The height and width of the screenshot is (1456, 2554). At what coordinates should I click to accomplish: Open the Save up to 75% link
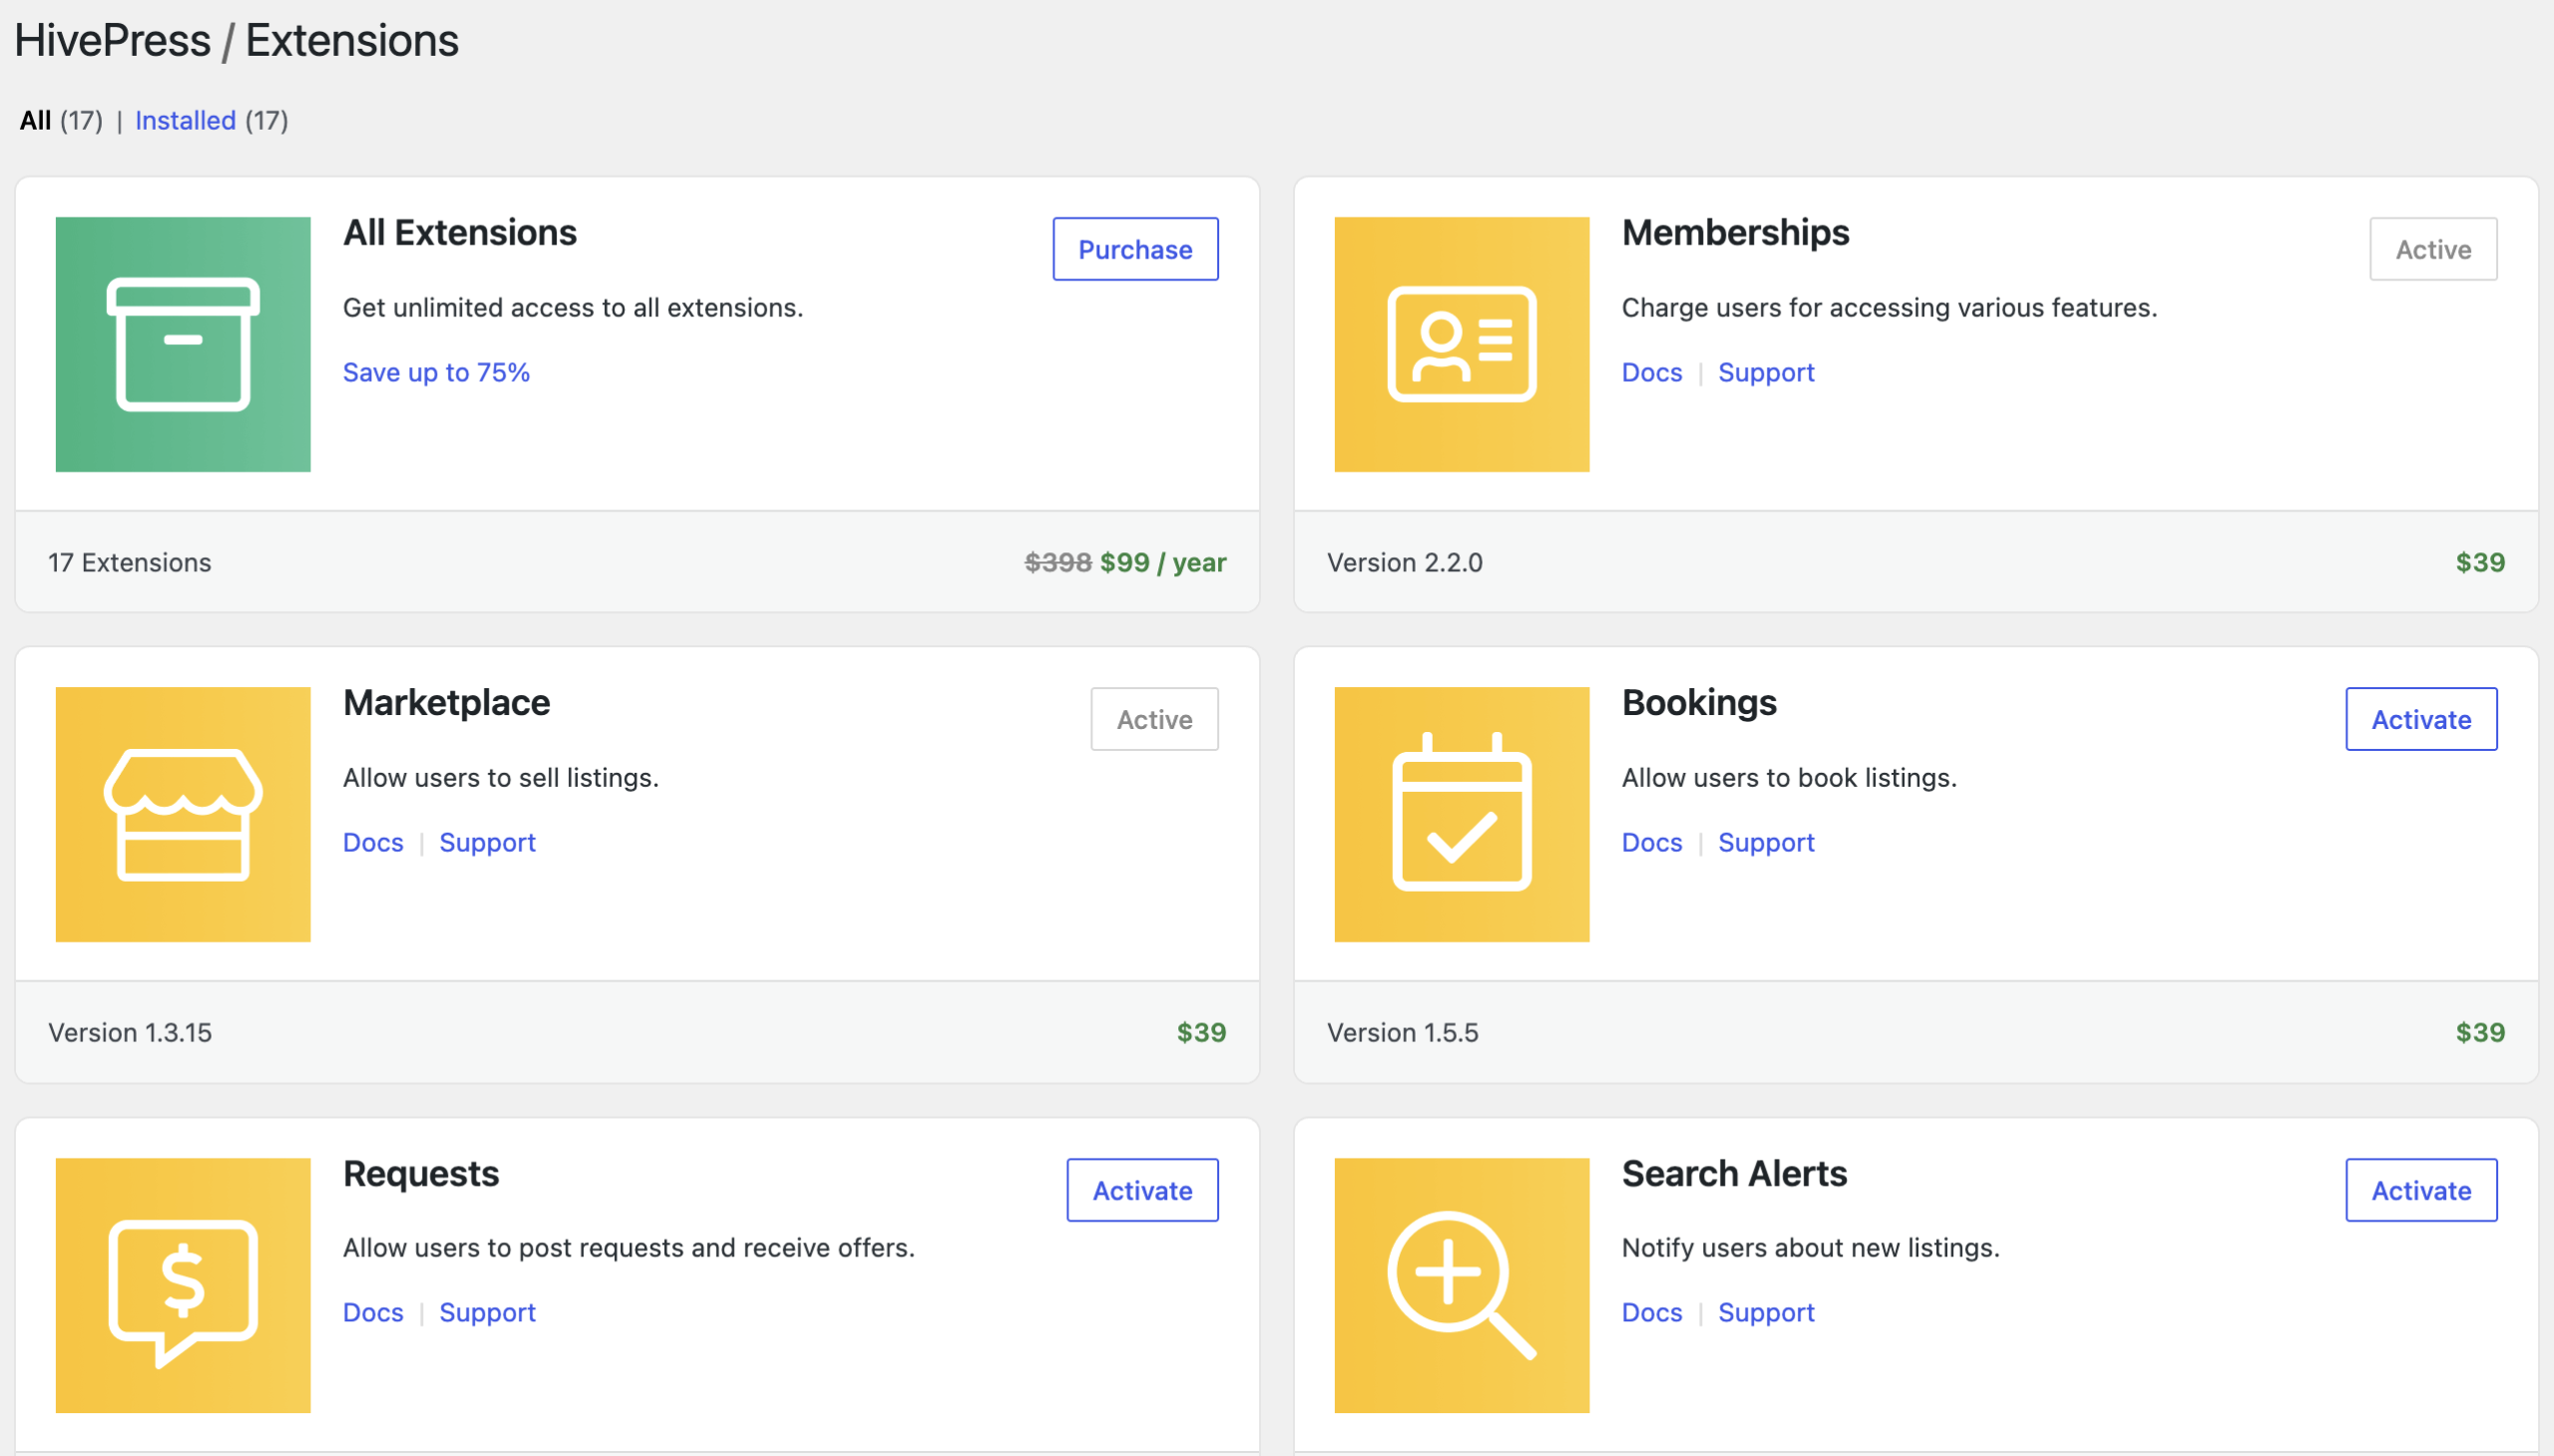coord(436,372)
